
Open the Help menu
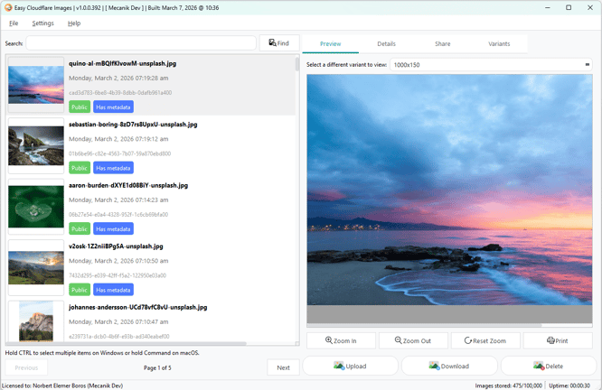point(74,23)
